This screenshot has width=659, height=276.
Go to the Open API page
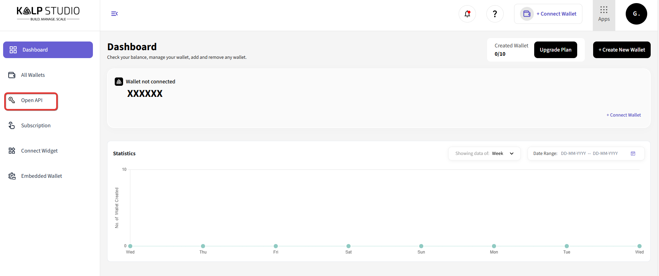point(32,100)
